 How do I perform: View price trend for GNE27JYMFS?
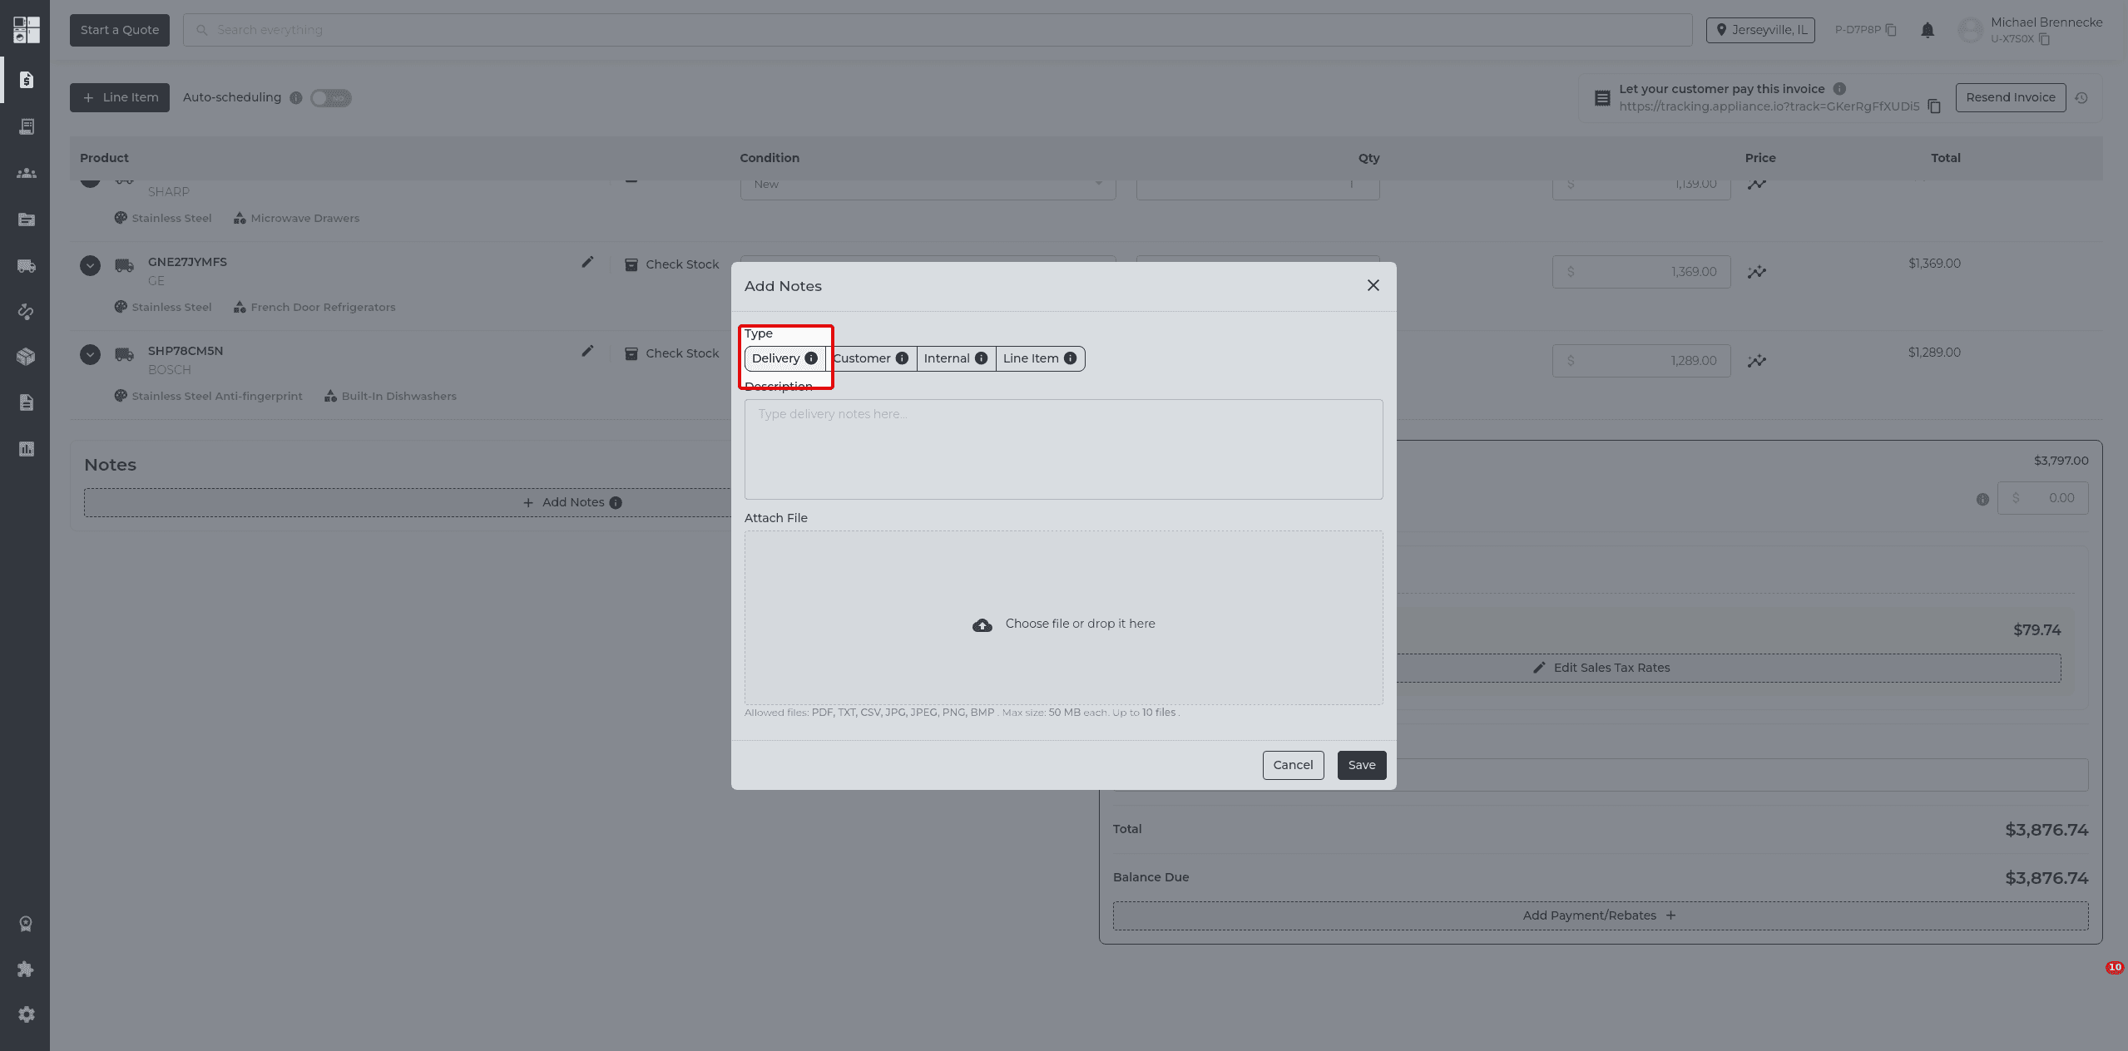1756,272
